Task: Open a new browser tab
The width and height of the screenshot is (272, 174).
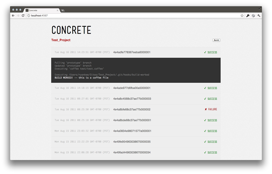Action: tap(63, 10)
